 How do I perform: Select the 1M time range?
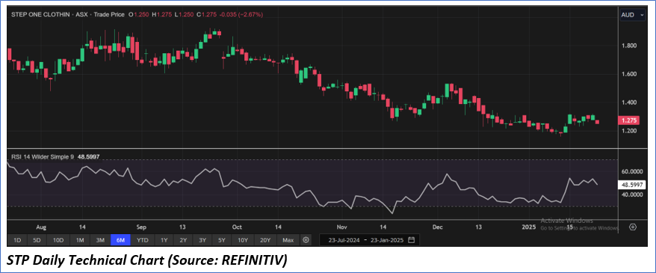click(80, 240)
